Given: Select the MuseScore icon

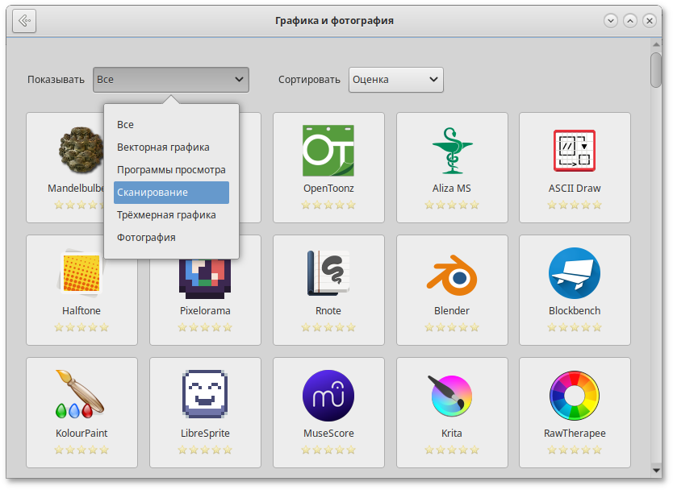Looking at the screenshot, I should pyautogui.click(x=328, y=396).
